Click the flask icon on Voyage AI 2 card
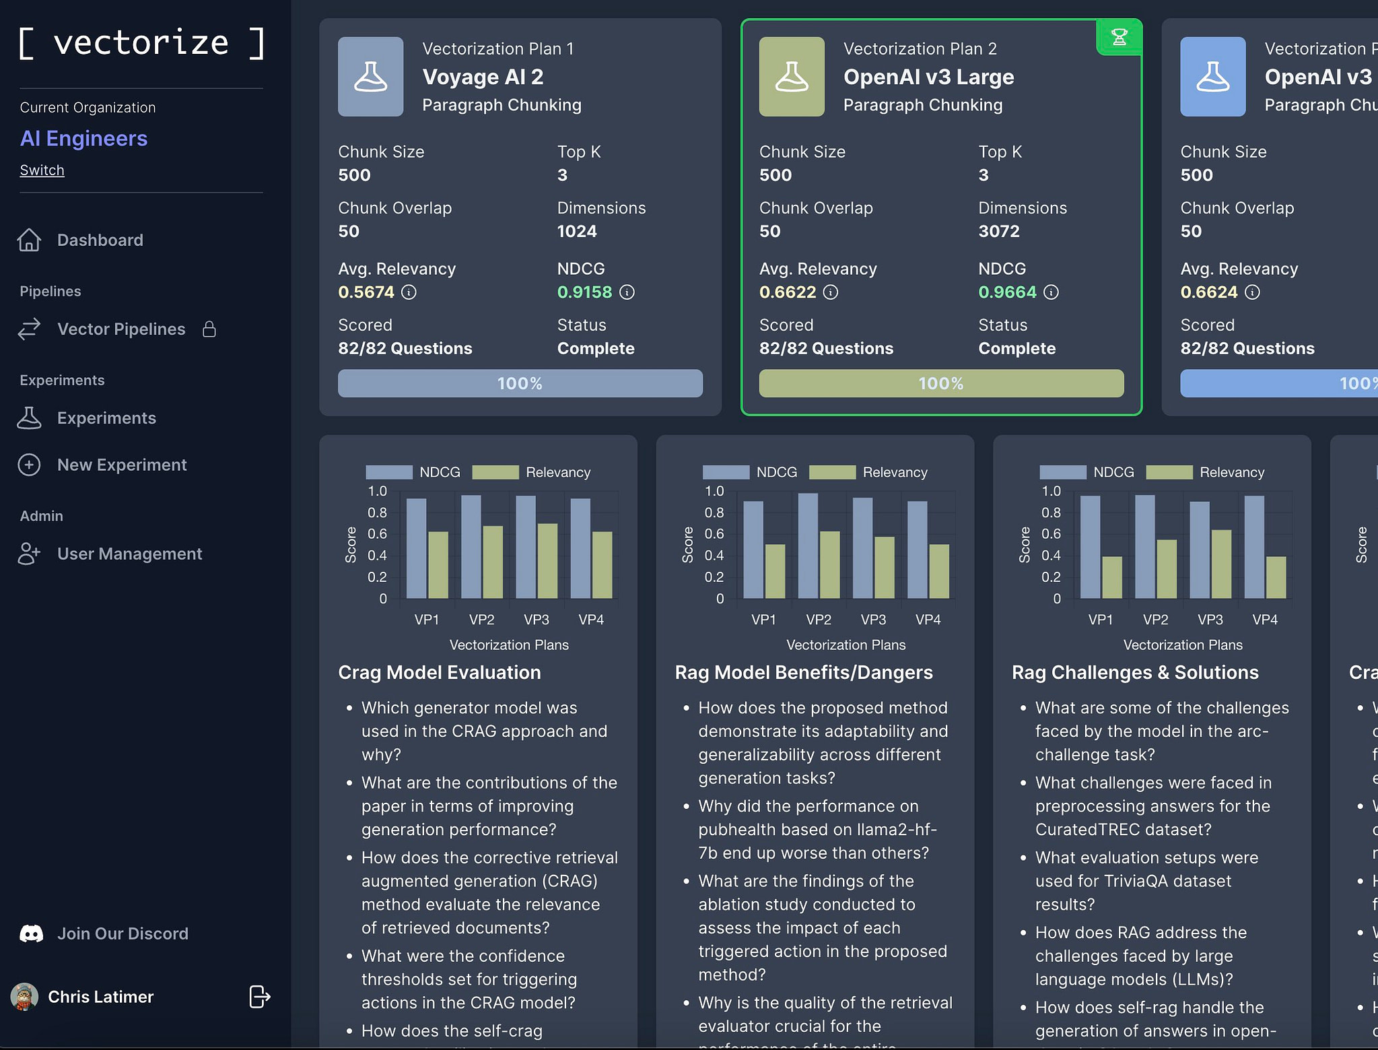 coord(371,76)
